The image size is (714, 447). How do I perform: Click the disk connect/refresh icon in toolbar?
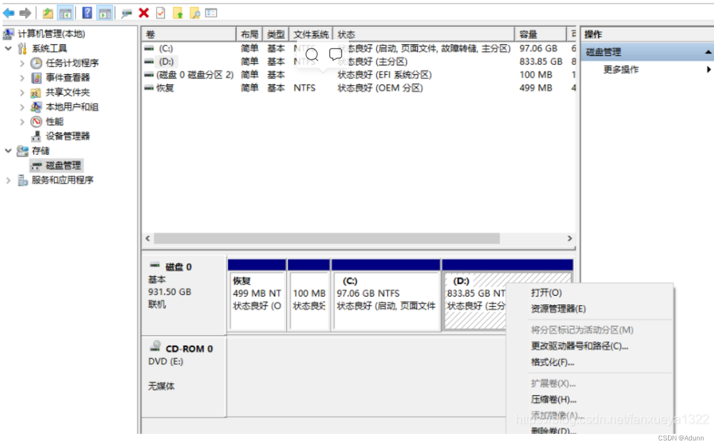(126, 13)
